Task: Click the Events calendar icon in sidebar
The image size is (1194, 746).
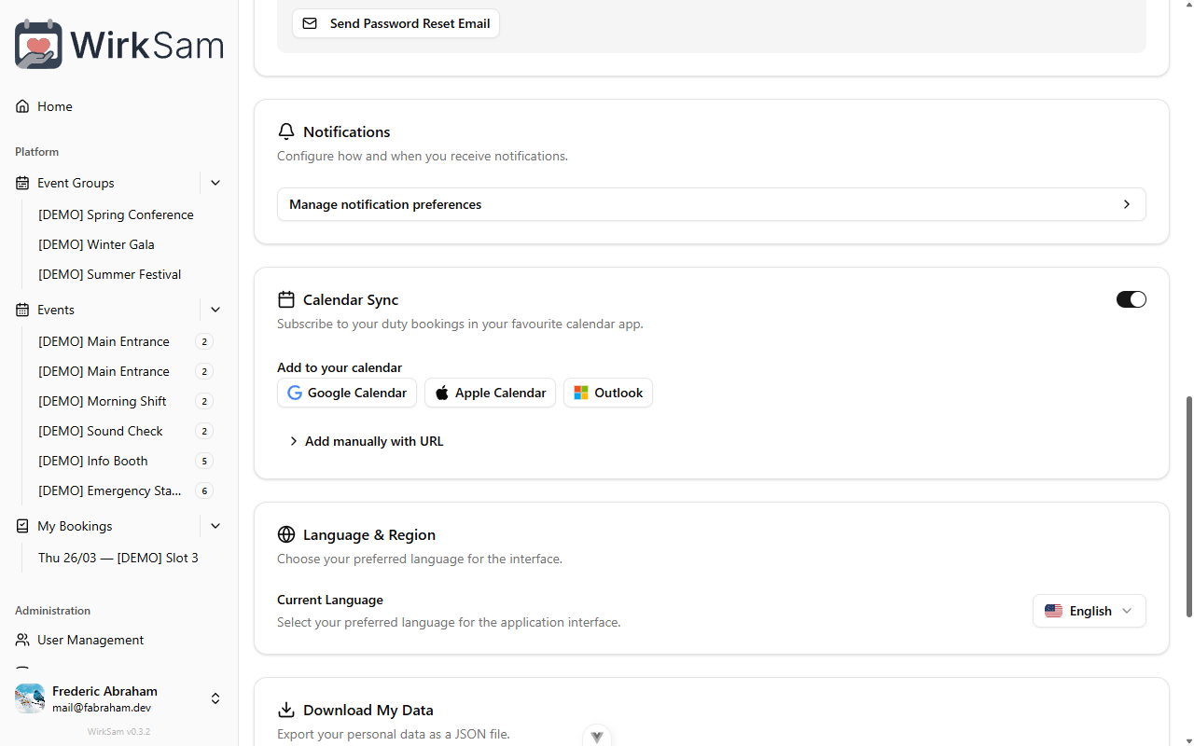Action: (x=22, y=310)
